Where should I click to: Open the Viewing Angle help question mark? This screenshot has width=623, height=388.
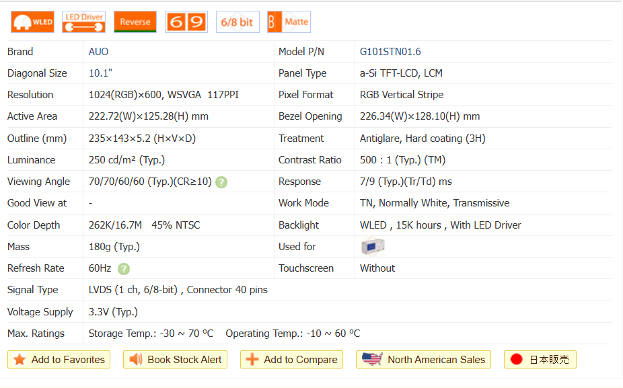click(221, 182)
